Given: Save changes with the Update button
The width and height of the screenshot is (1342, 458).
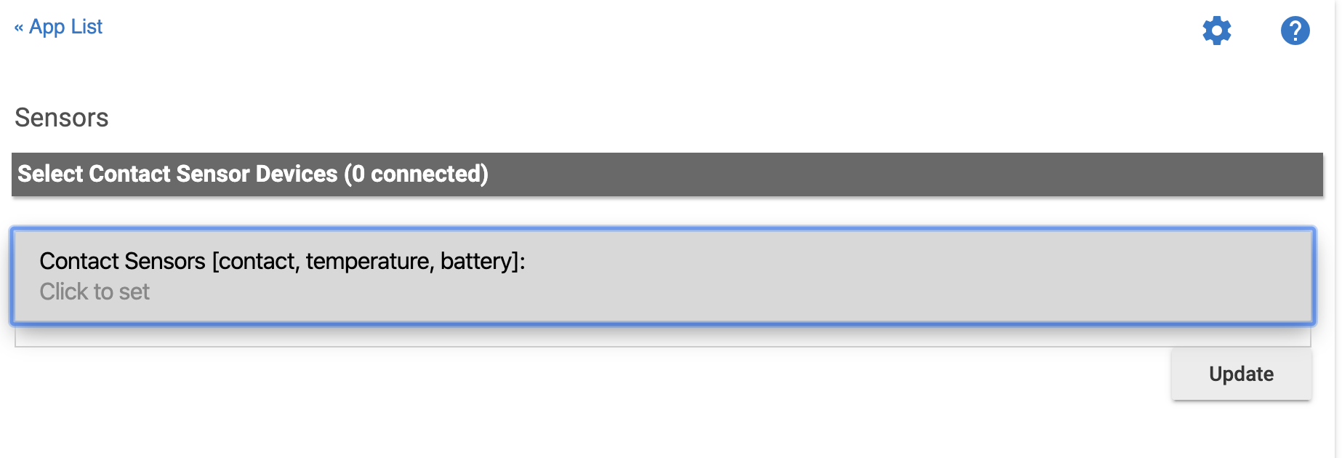Looking at the screenshot, I should (x=1241, y=374).
